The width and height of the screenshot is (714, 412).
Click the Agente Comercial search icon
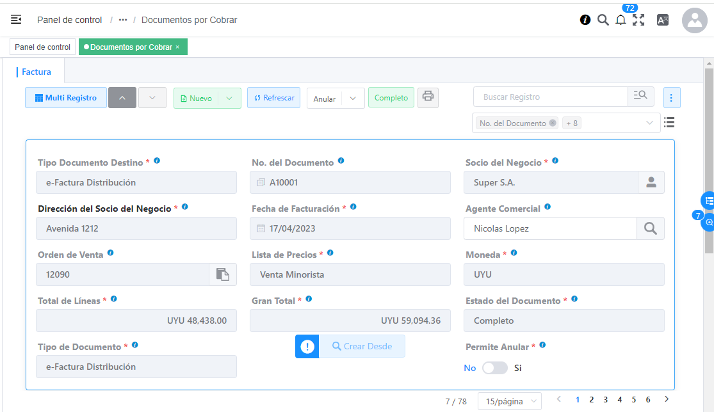[x=650, y=228]
